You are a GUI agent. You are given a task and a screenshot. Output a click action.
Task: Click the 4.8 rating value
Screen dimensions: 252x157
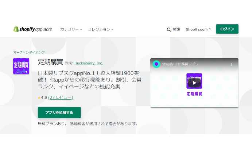tap(44, 97)
